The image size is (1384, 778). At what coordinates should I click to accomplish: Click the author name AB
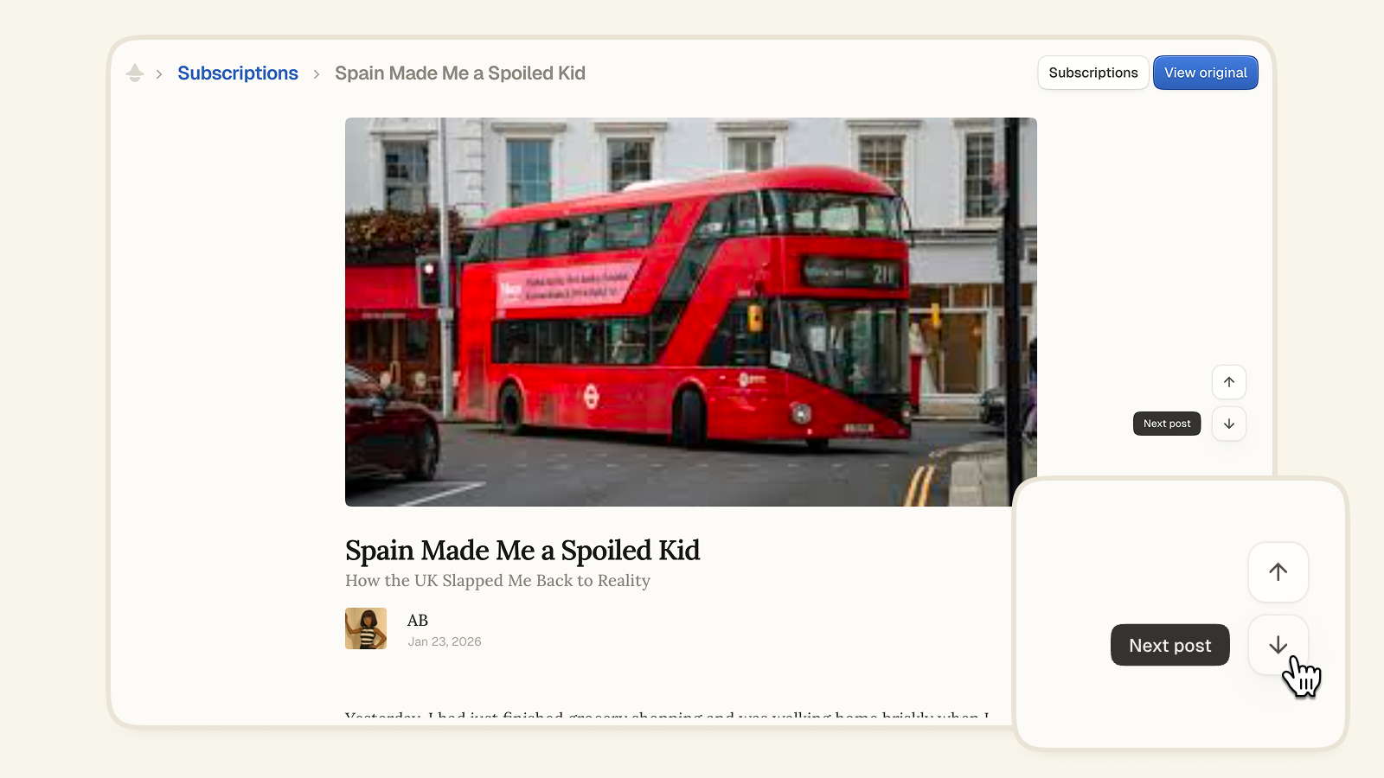(418, 621)
